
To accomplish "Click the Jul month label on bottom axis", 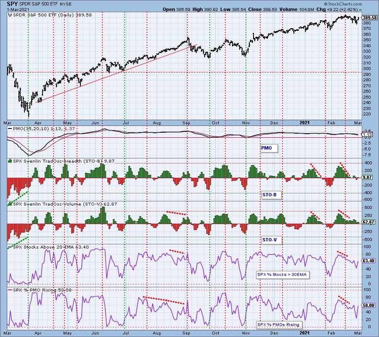I will [x=125, y=333].
